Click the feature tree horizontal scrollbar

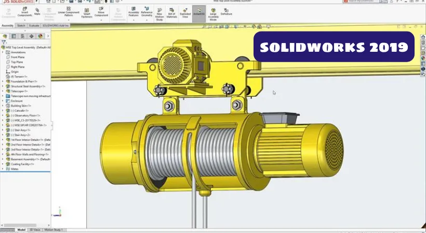(x=20, y=225)
